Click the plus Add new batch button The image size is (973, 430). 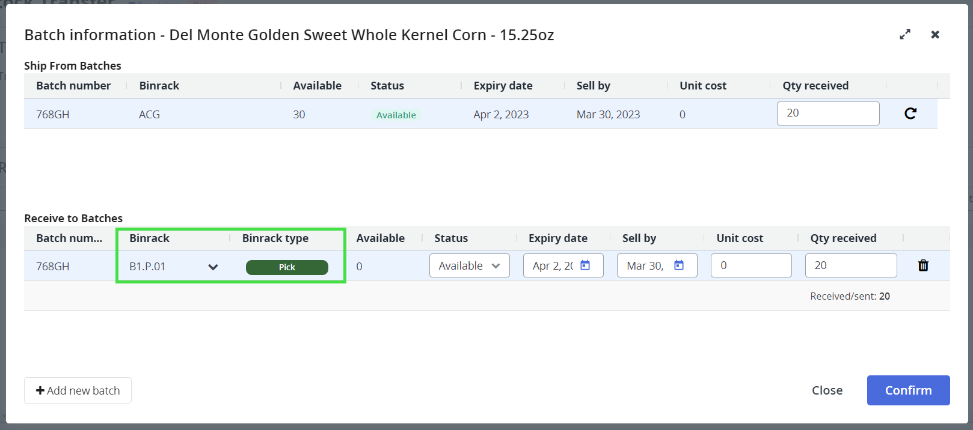click(x=78, y=390)
